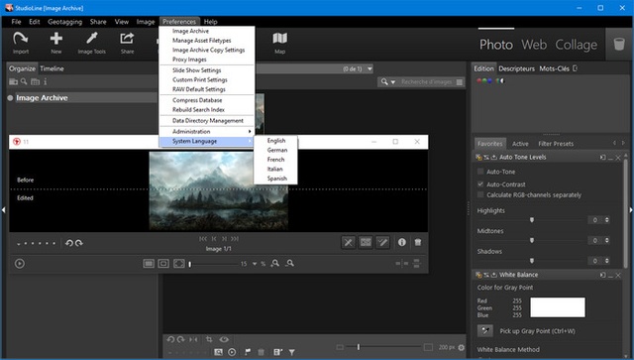Click the search magnifier in Organize panel

pos(24,81)
